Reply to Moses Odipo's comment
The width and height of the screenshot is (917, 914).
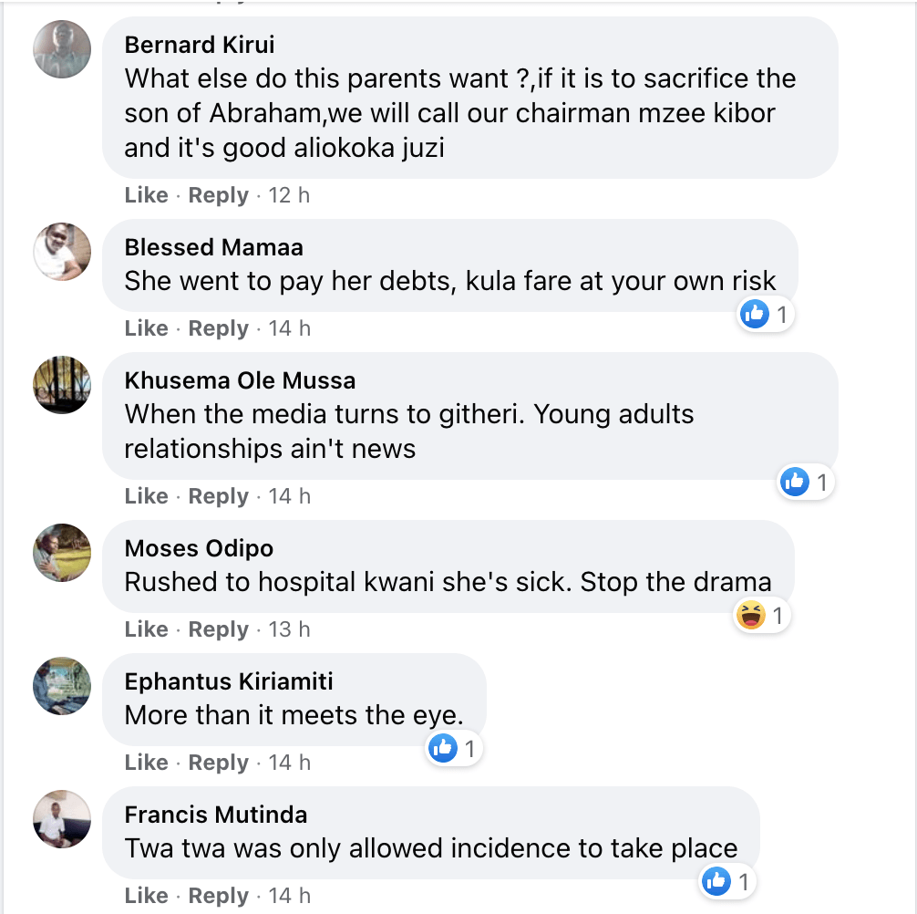[218, 629]
